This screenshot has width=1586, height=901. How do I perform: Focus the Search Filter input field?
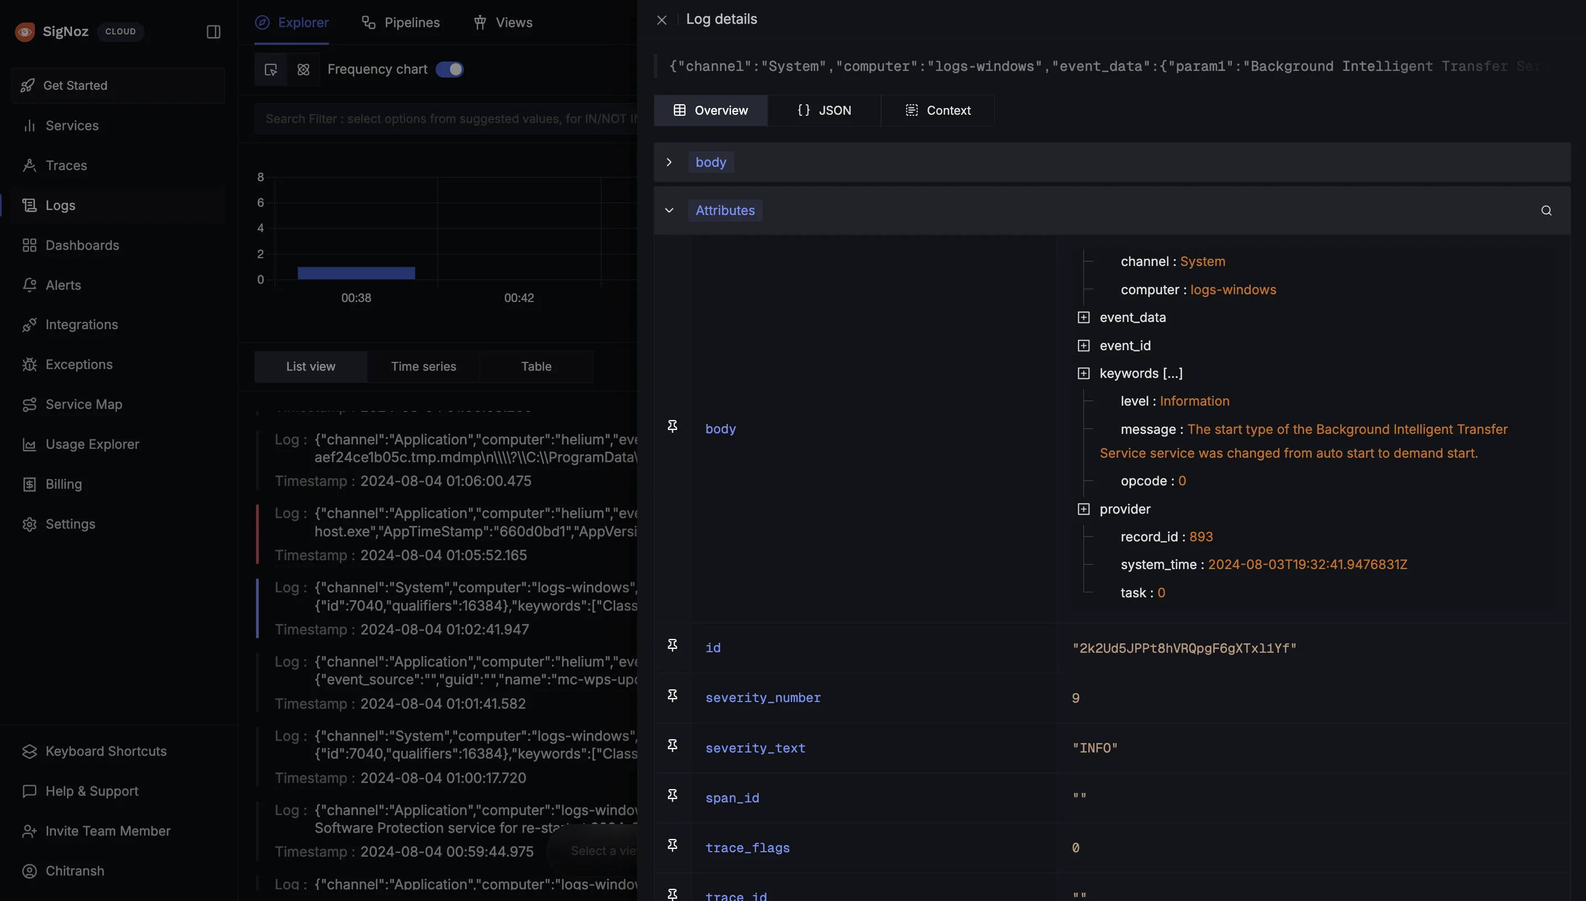(446, 119)
